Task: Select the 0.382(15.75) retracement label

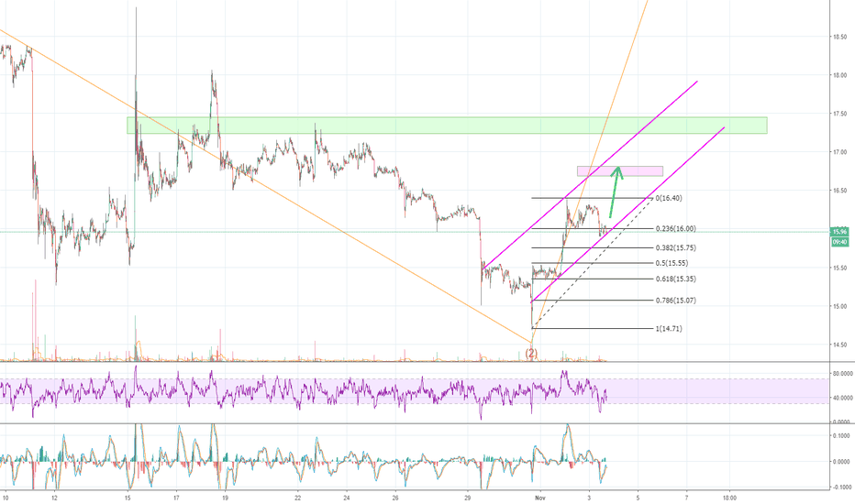Action: coord(675,248)
